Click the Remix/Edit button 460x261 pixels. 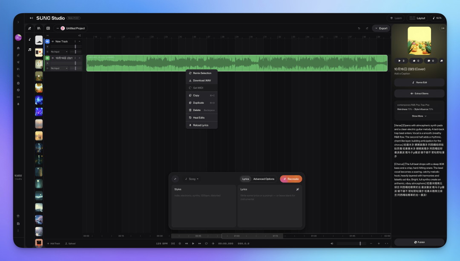pos(419,82)
